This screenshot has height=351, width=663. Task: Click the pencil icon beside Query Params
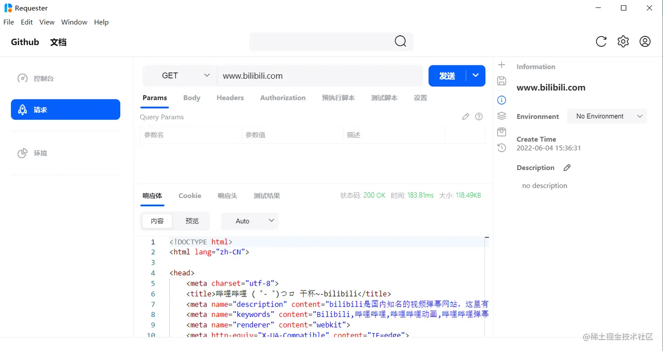(x=466, y=117)
